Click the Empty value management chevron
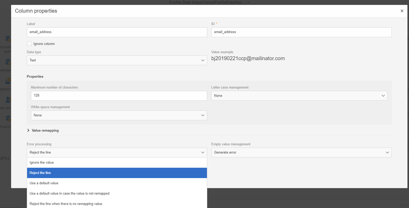The image size is (409, 208). point(387,152)
